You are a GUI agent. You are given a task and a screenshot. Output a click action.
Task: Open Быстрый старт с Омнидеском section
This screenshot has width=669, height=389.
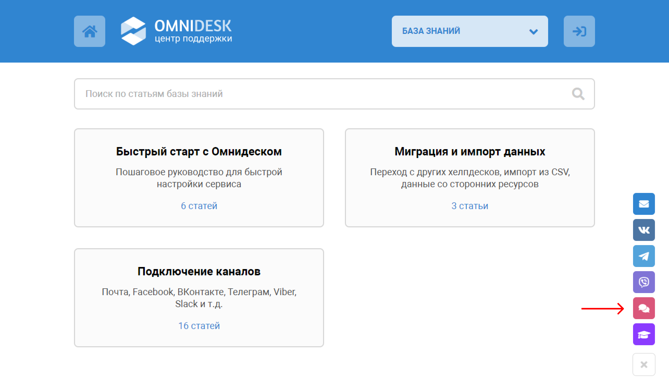coord(199,152)
